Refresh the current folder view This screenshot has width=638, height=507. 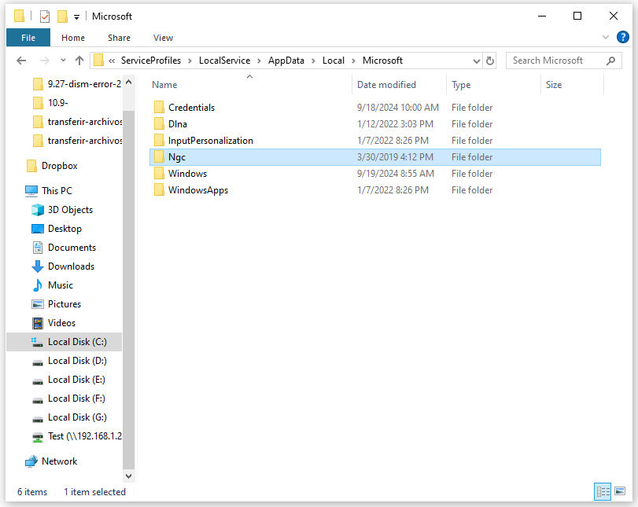pyautogui.click(x=490, y=61)
